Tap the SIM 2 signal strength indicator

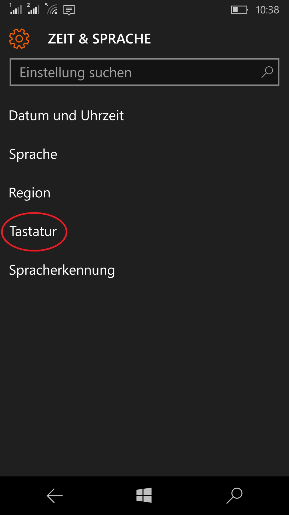(33, 9)
